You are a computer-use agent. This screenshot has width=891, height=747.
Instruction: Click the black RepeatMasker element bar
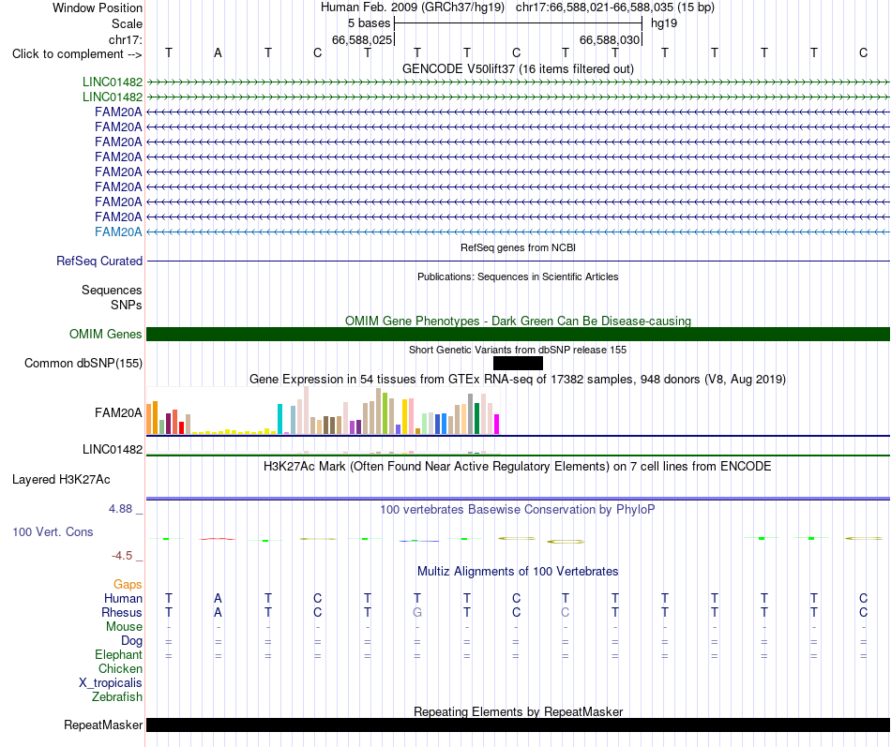tap(518, 725)
